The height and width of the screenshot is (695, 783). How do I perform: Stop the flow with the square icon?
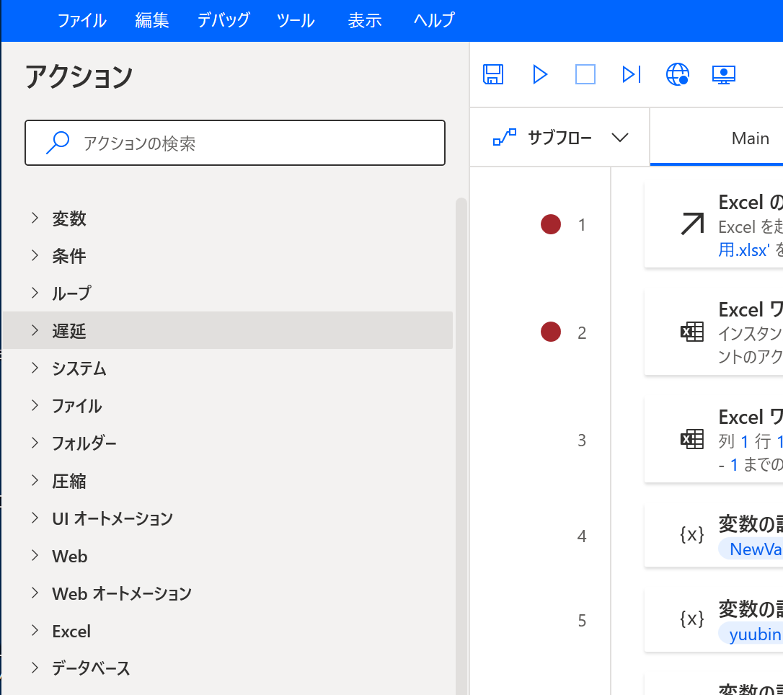[585, 74]
